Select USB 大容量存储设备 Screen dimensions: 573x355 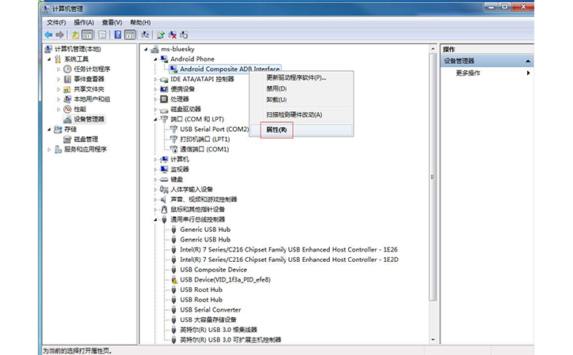[208, 320]
